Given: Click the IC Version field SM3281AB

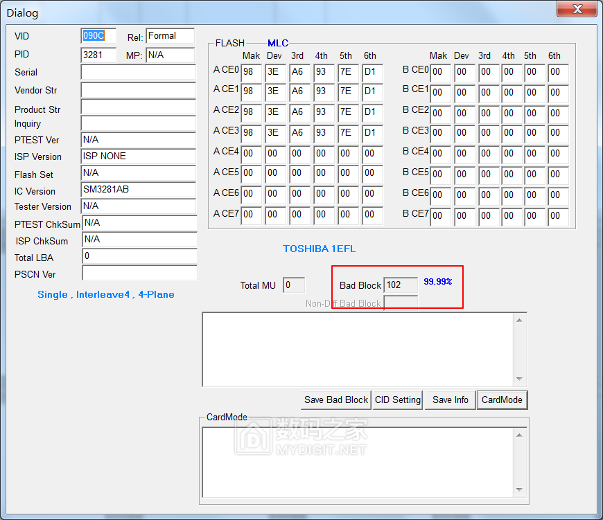Looking at the screenshot, I should tap(139, 190).
